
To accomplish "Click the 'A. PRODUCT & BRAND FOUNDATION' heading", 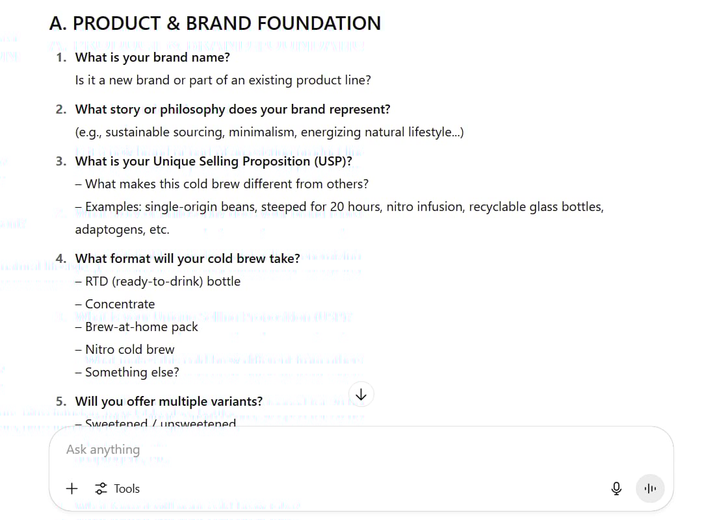I will (215, 23).
